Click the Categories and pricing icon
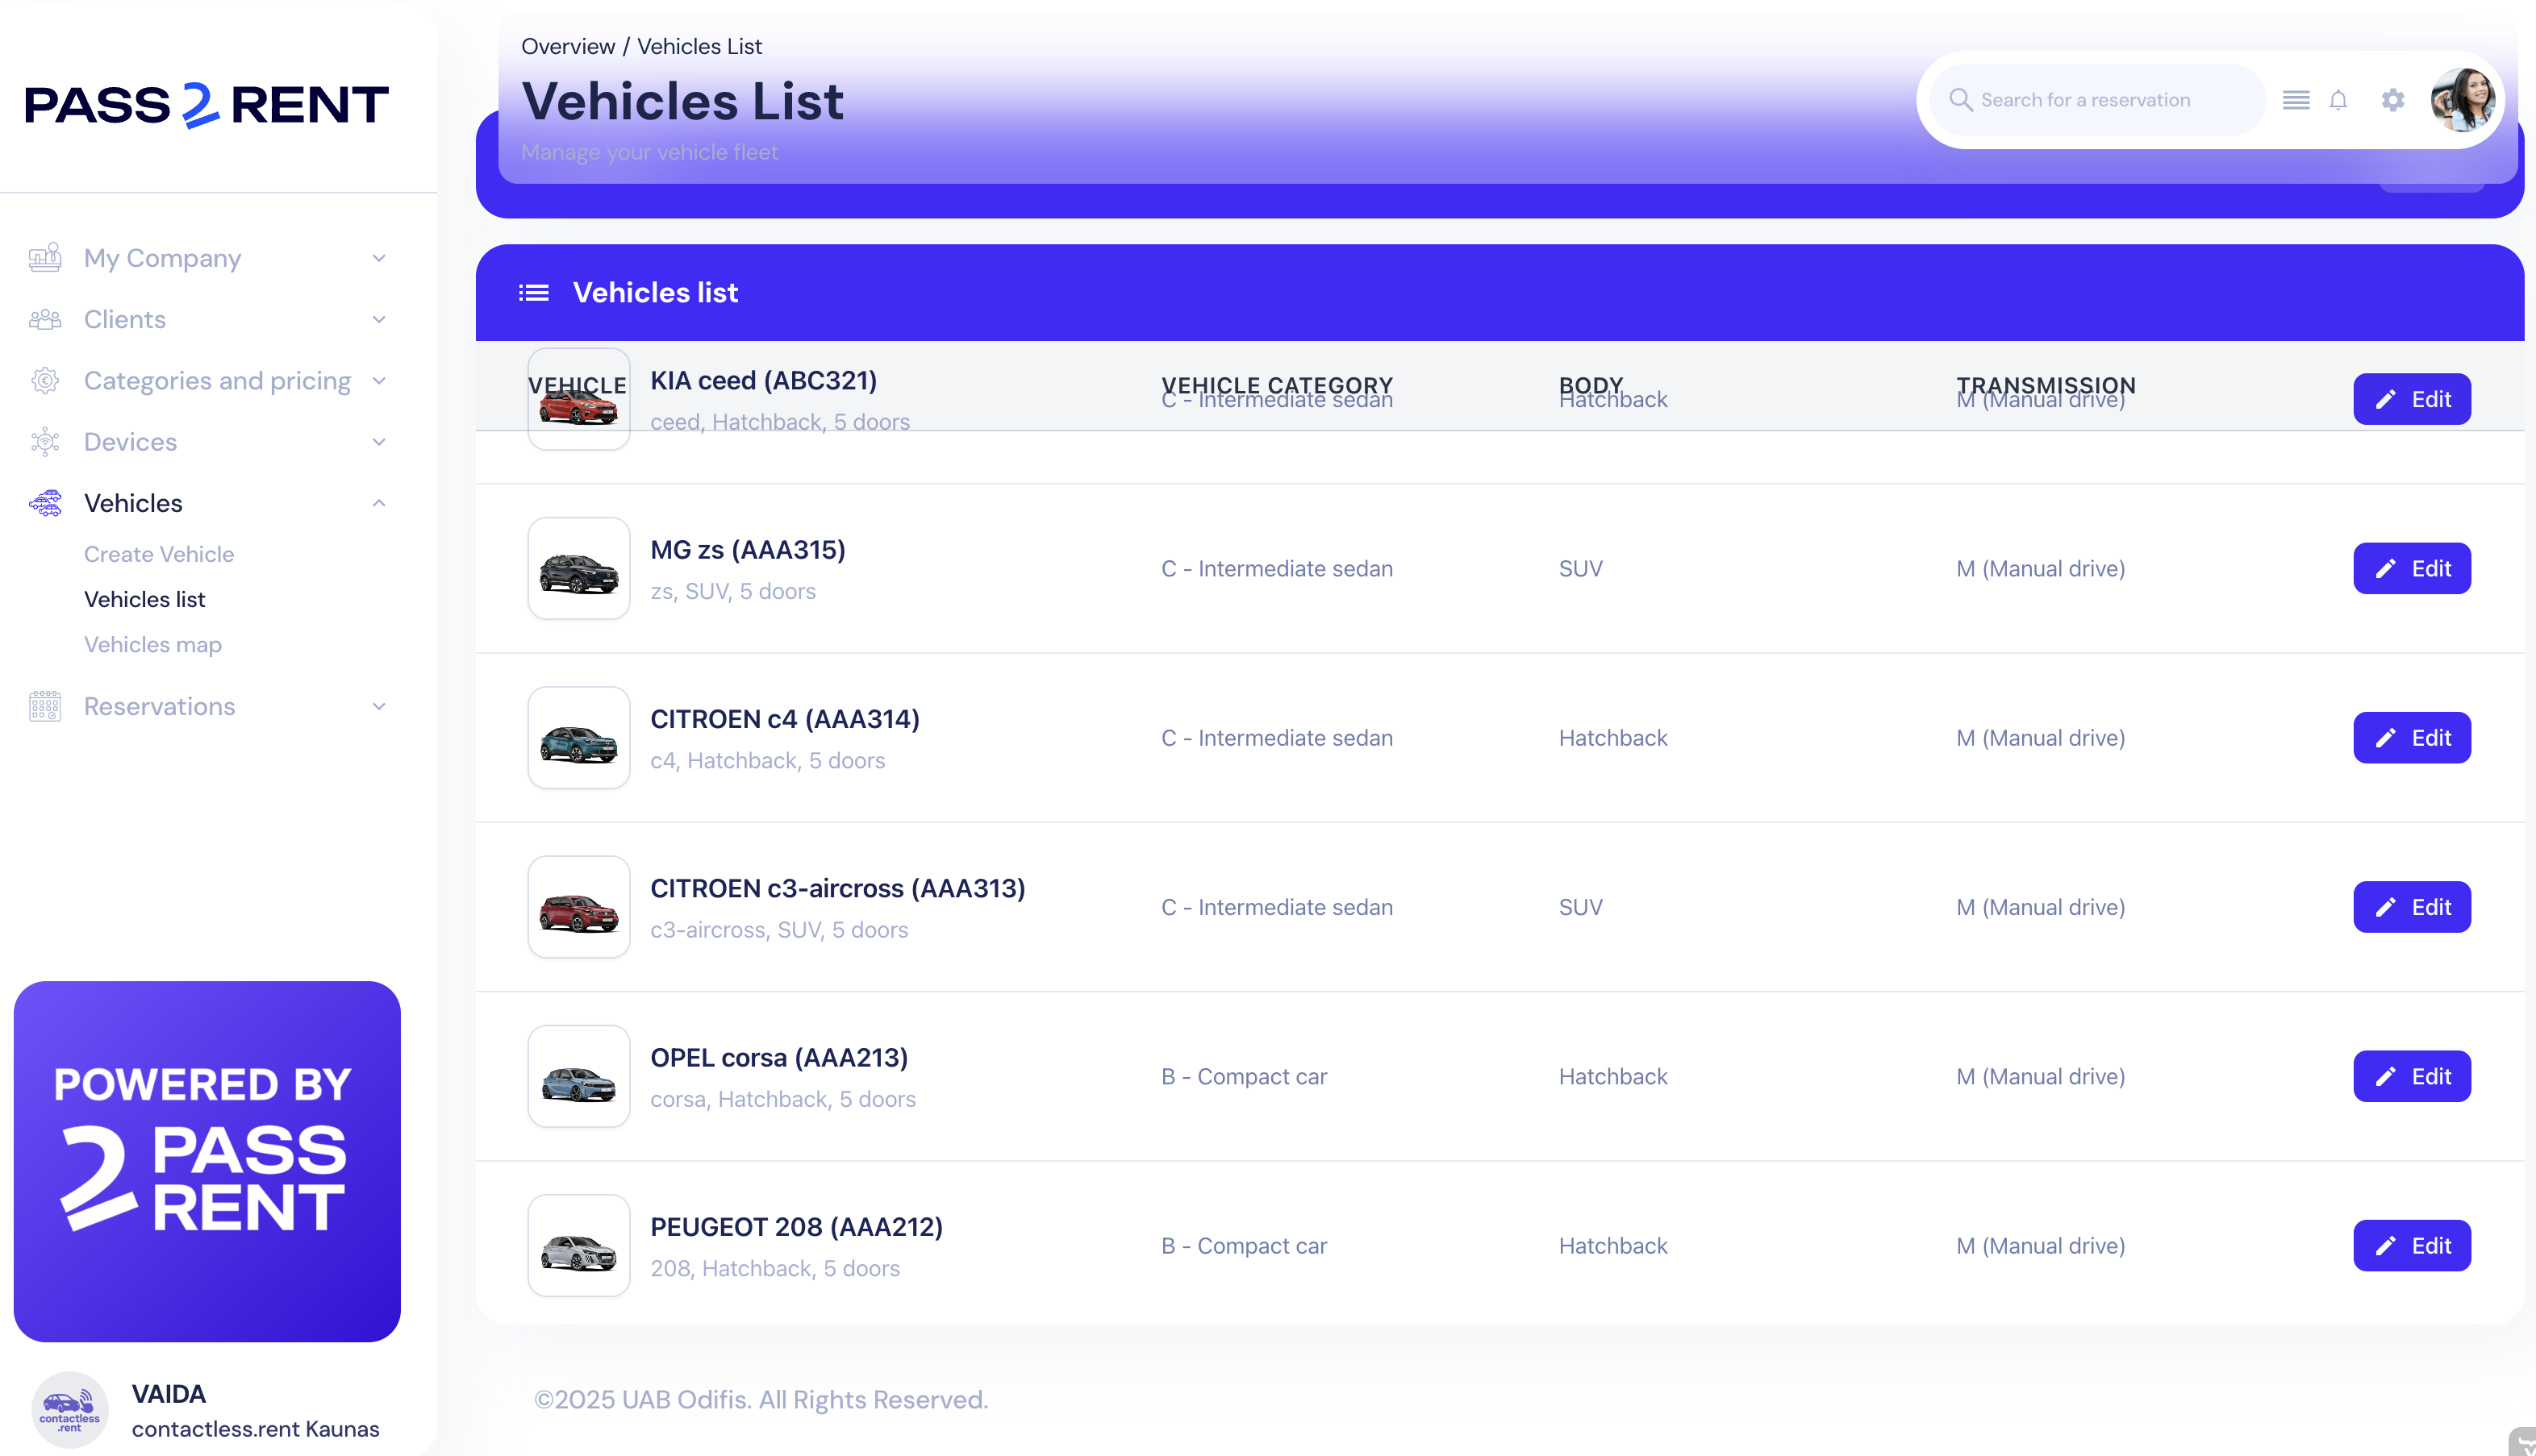Image resolution: width=2536 pixels, height=1456 pixels. [45, 381]
